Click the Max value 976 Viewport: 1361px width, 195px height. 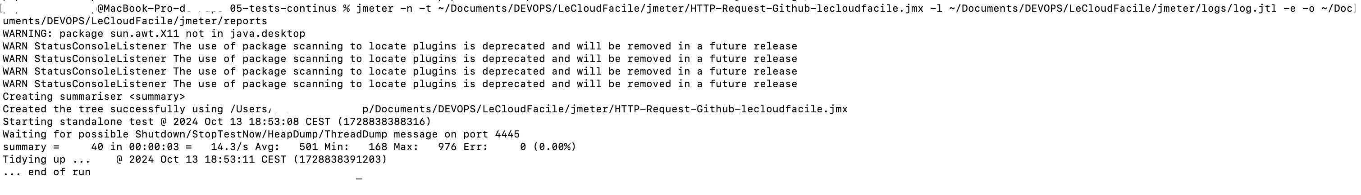coord(447,147)
